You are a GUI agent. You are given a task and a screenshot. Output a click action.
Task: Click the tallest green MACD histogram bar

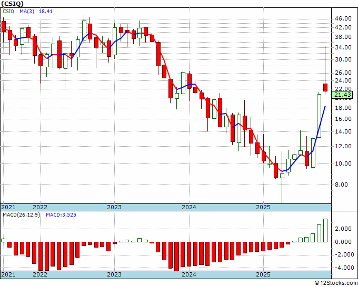click(x=325, y=230)
